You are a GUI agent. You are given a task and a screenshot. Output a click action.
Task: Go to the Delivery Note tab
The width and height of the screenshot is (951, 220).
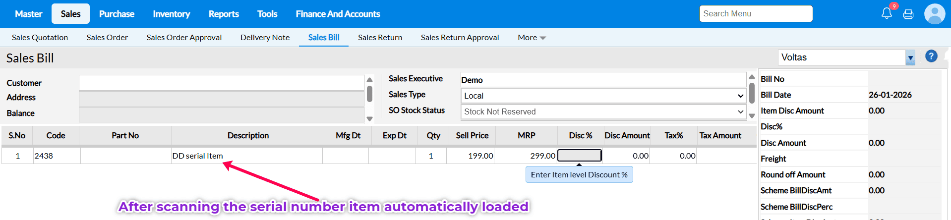point(265,38)
